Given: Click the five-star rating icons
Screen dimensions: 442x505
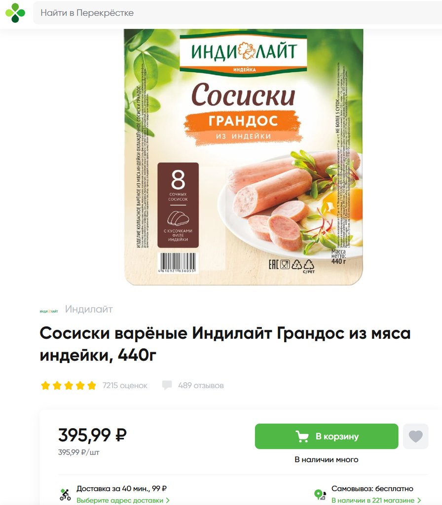Looking at the screenshot, I should [68, 385].
